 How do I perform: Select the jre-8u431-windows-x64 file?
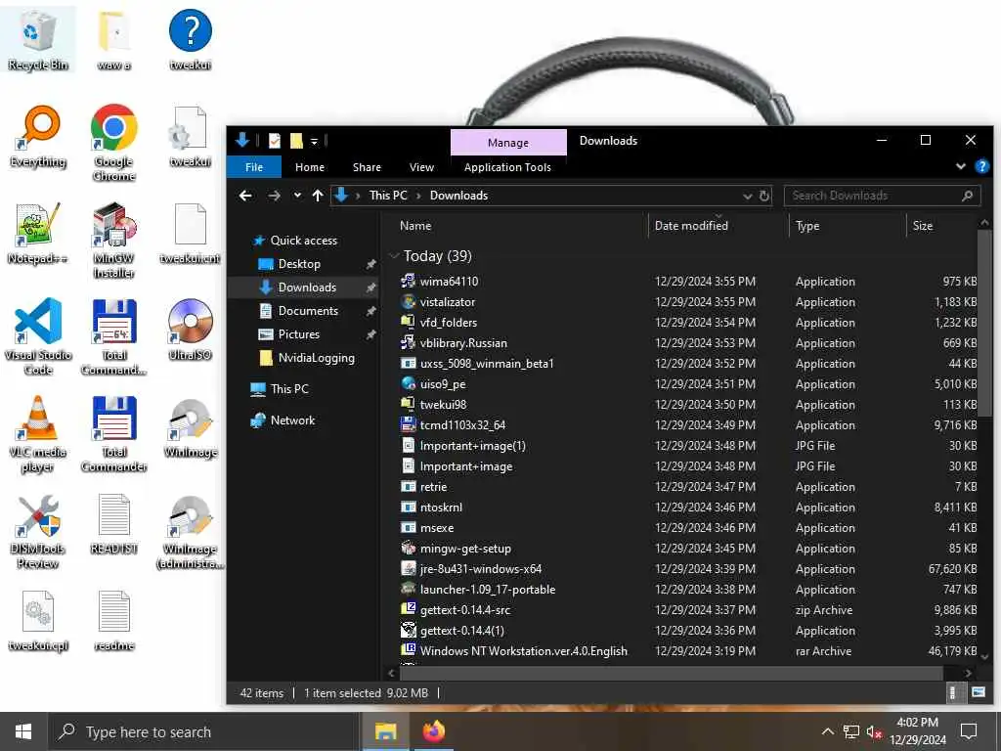click(x=480, y=569)
